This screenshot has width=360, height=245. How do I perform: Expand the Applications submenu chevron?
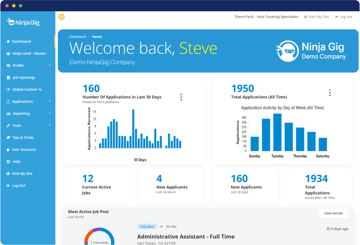click(50, 101)
